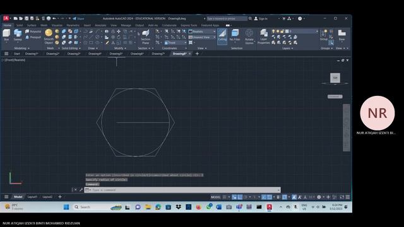The width and height of the screenshot is (404, 227).
Task: Click the Customize wrench icon beside command line
Action: pos(81,190)
